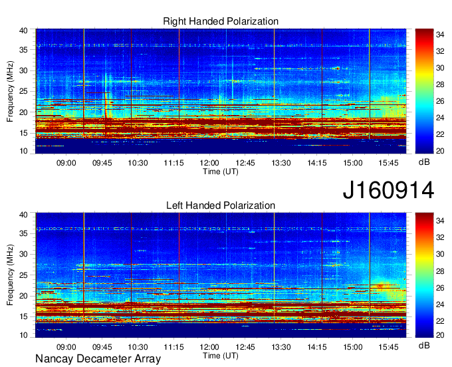The height and width of the screenshot is (367, 452).
Task: Click 14:15 tick under Left Handed plot
Action: pos(317,347)
